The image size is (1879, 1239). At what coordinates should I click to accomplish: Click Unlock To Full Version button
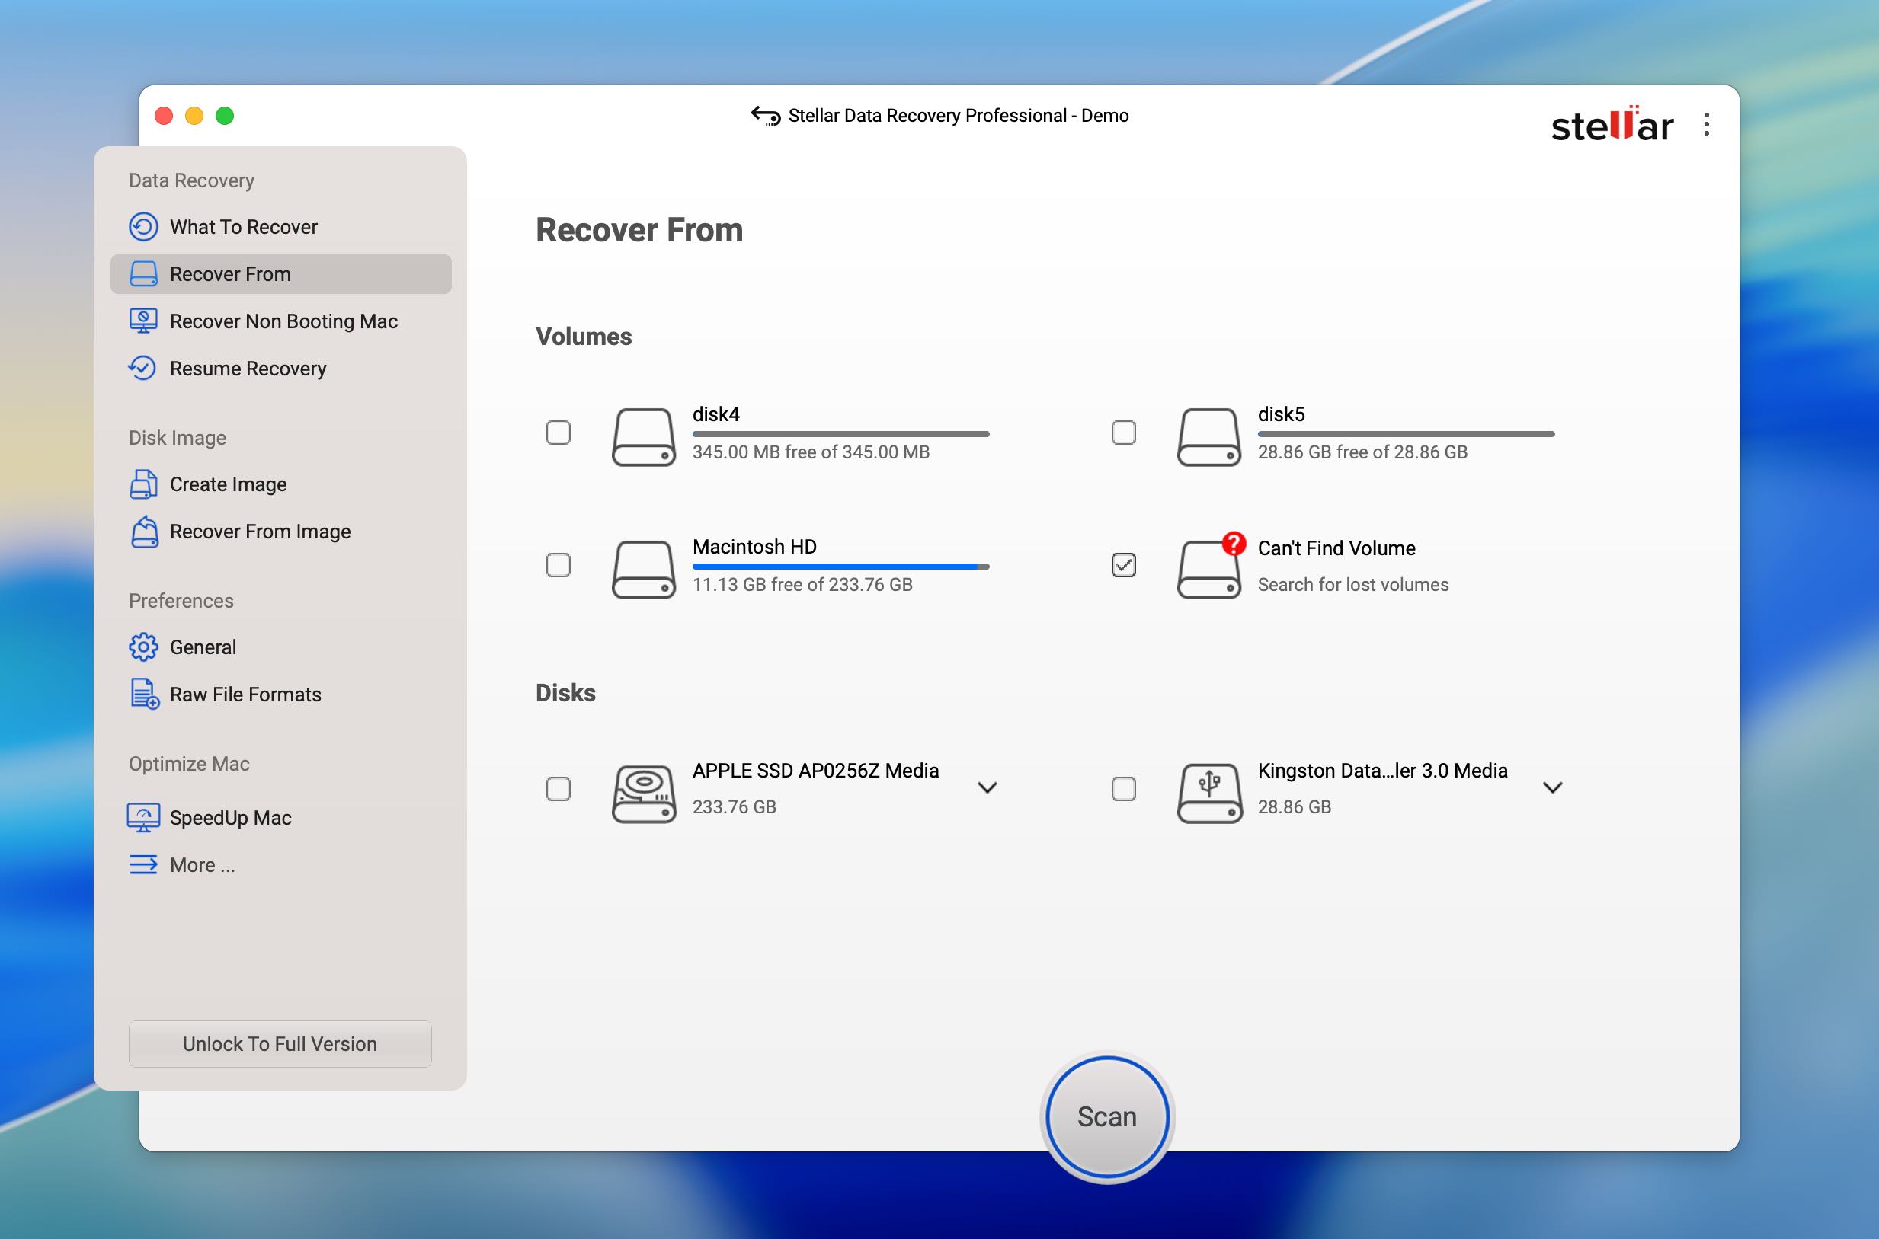click(x=280, y=1044)
